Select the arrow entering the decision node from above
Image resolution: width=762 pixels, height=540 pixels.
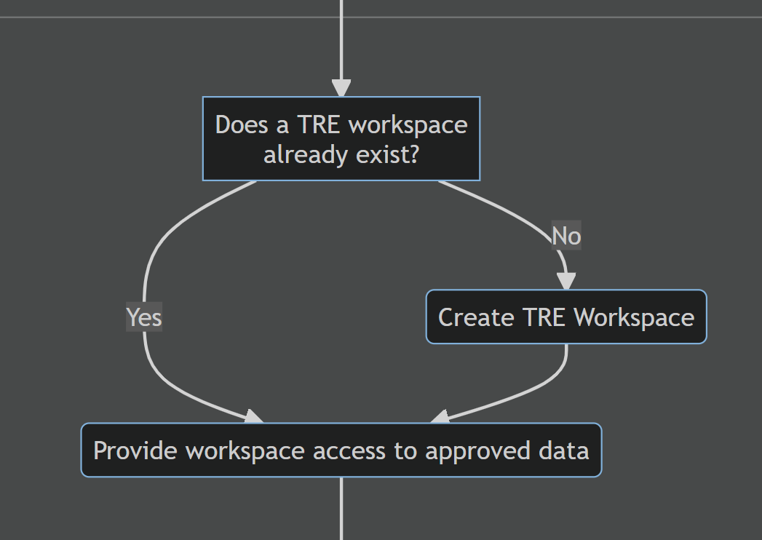tap(341, 51)
